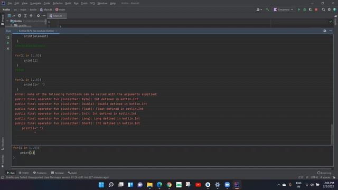Open File Explorer from taskbar
The image size is (338, 190).
[x=149, y=185]
